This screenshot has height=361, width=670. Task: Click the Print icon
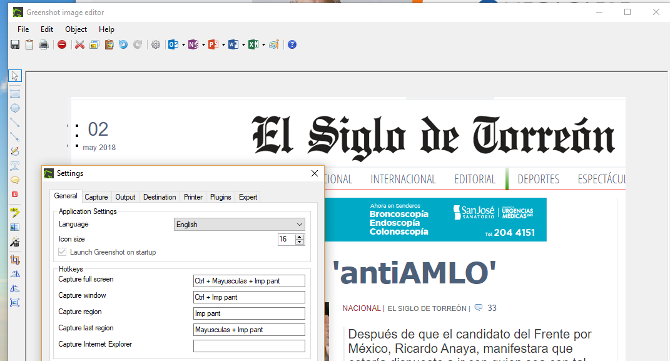[44, 44]
